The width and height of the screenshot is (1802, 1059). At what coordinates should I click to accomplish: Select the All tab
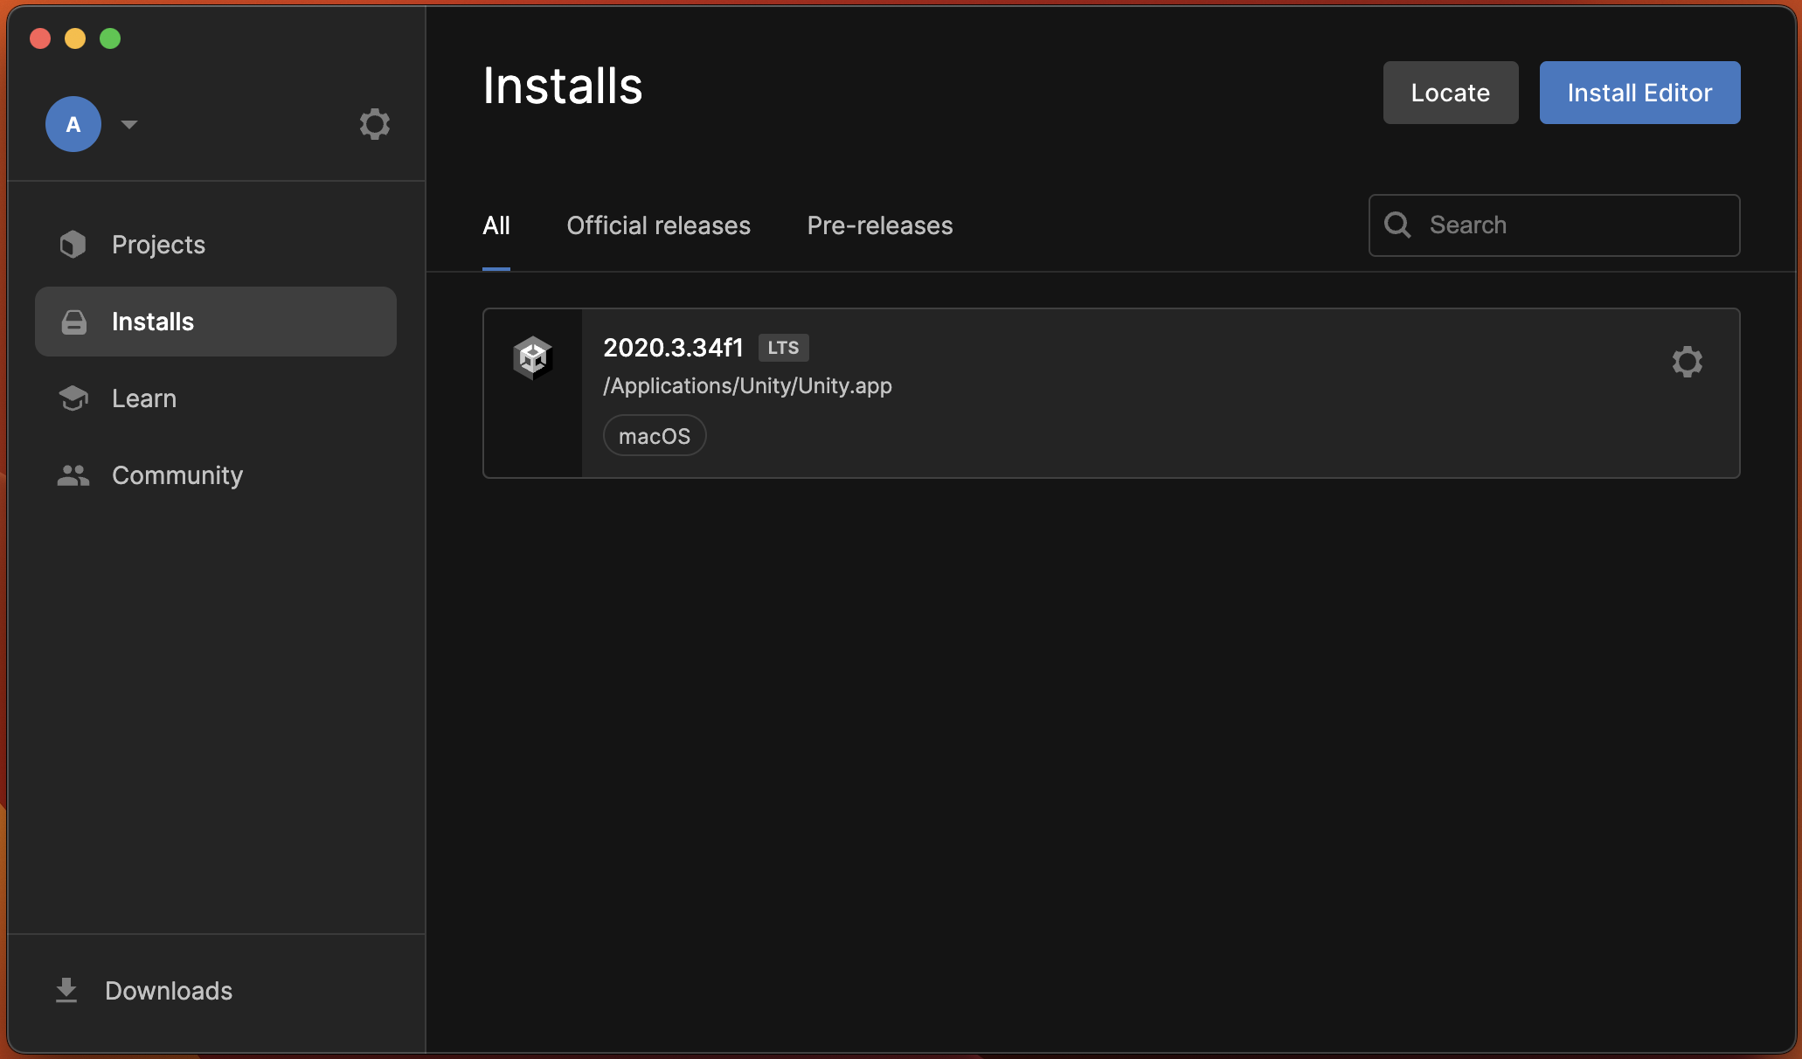(x=496, y=225)
